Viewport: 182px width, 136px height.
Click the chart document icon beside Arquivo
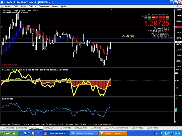(2, 6)
